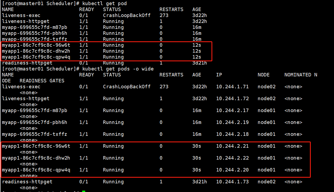Select node02 in the 10.244.1.72 row
334x192 pixels.
266,99
